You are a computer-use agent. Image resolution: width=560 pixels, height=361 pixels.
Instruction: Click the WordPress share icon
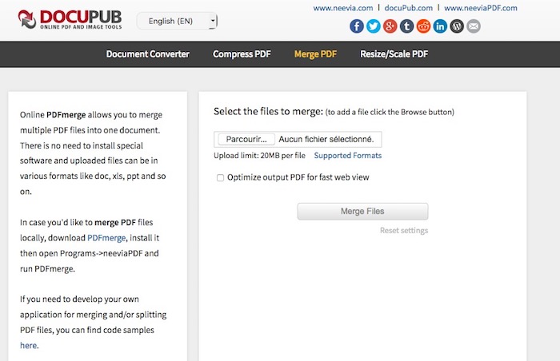[458, 26]
